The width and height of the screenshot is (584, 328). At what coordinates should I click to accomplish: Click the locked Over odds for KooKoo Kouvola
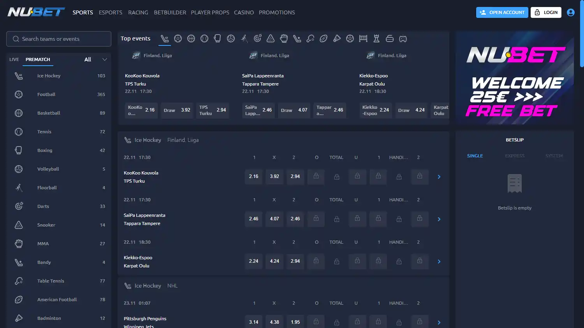pos(316,176)
